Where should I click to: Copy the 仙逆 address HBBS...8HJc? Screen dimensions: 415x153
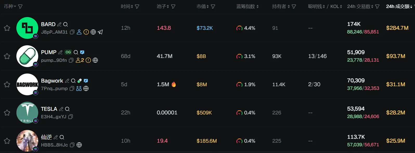point(72,145)
